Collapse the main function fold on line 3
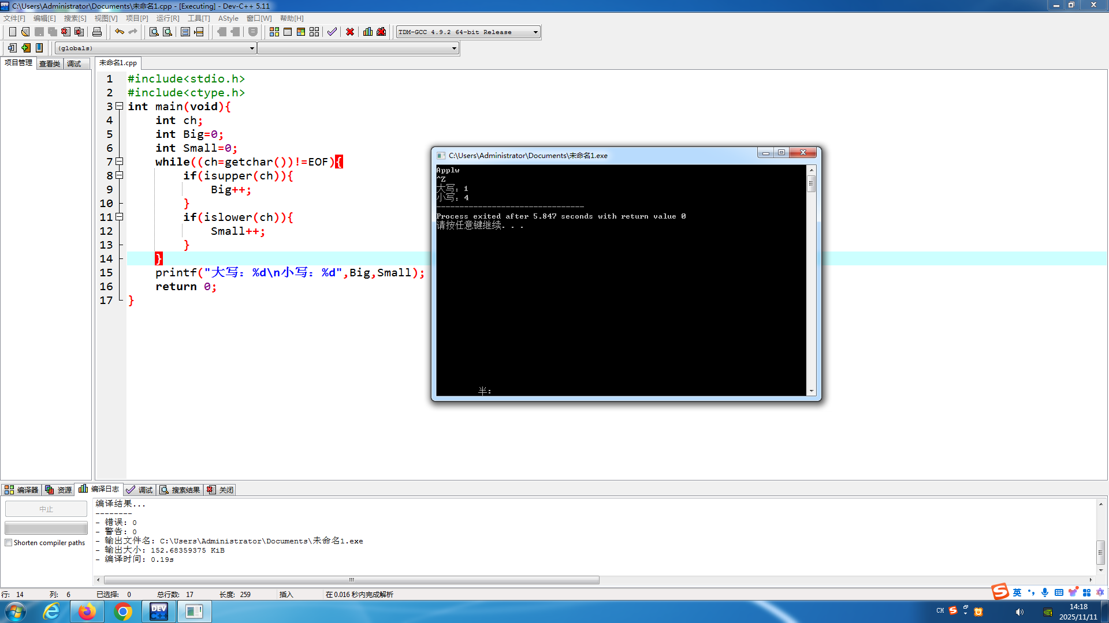Viewport: 1109px width, 623px height. click(120, 106)
